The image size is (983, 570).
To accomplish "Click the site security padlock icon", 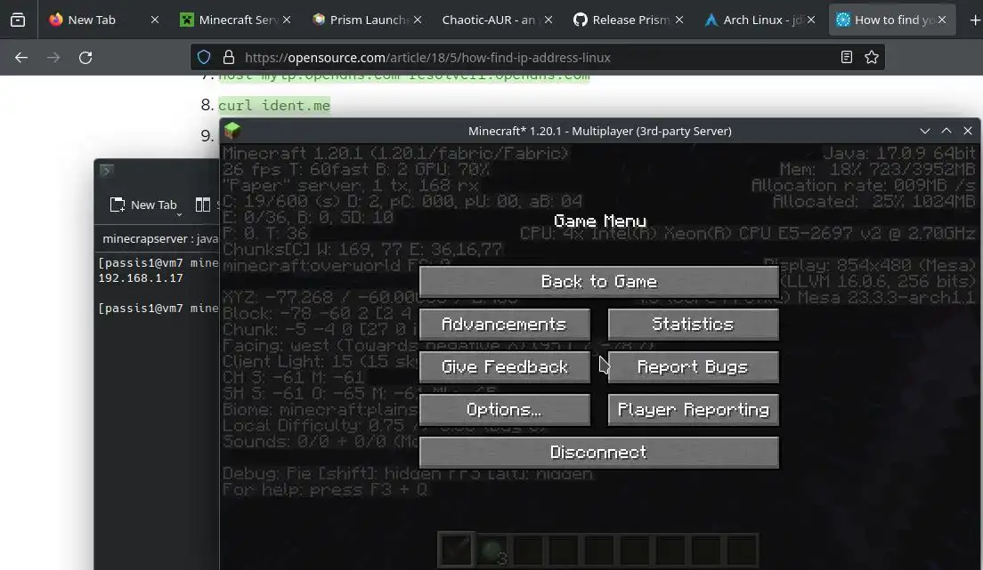I will pyautogui.click(x=229, y=57).
